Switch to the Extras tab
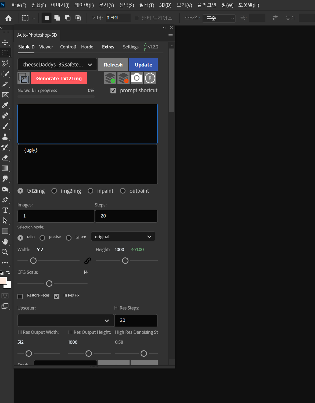The image size is (315, 403). (108, 47)
